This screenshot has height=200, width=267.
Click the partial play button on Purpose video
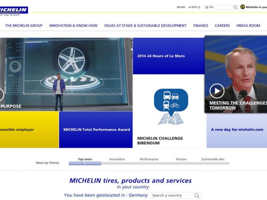(2, 95)
